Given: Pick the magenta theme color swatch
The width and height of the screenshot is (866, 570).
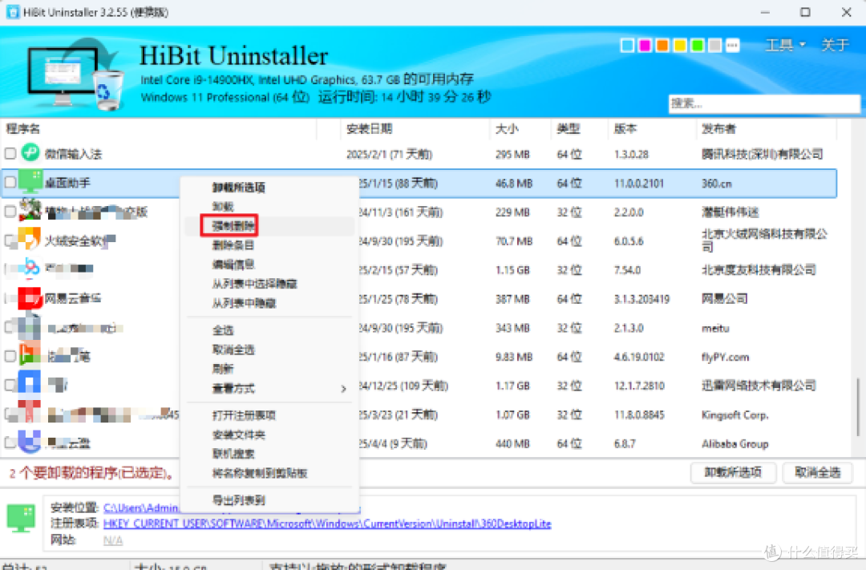Looking at the screenshot, I should (645, 45).
